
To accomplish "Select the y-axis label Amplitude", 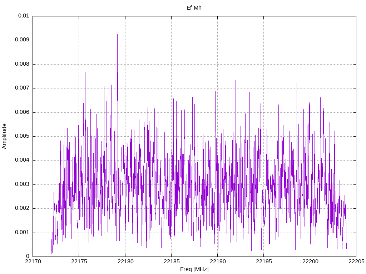I will pyautogui.click(x=4, y=136).
